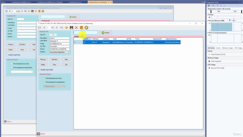Click previous-record arrow in designer form toolbar
The width and height of the screenshot is (243, 137).
(10, 11)
